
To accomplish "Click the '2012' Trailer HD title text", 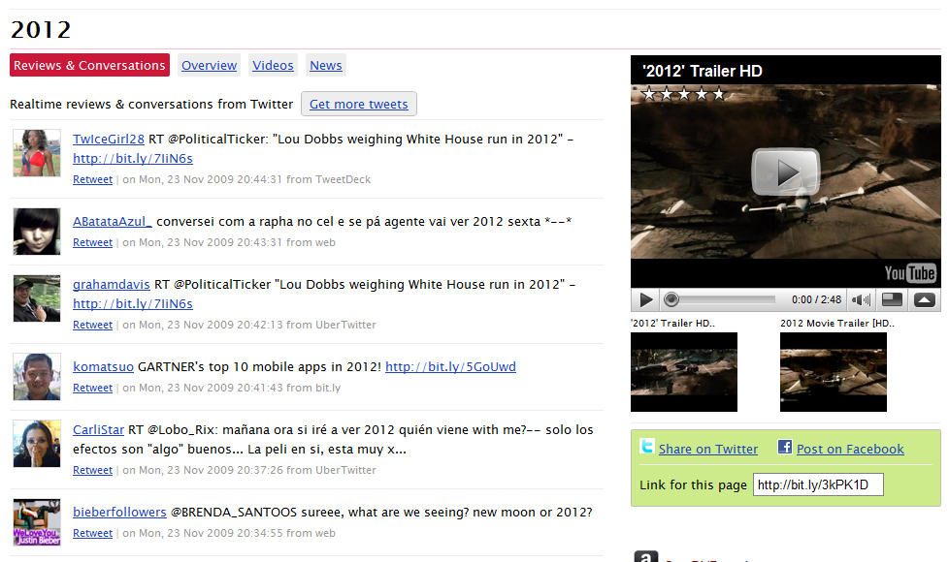I will click(x=703, y=72).
